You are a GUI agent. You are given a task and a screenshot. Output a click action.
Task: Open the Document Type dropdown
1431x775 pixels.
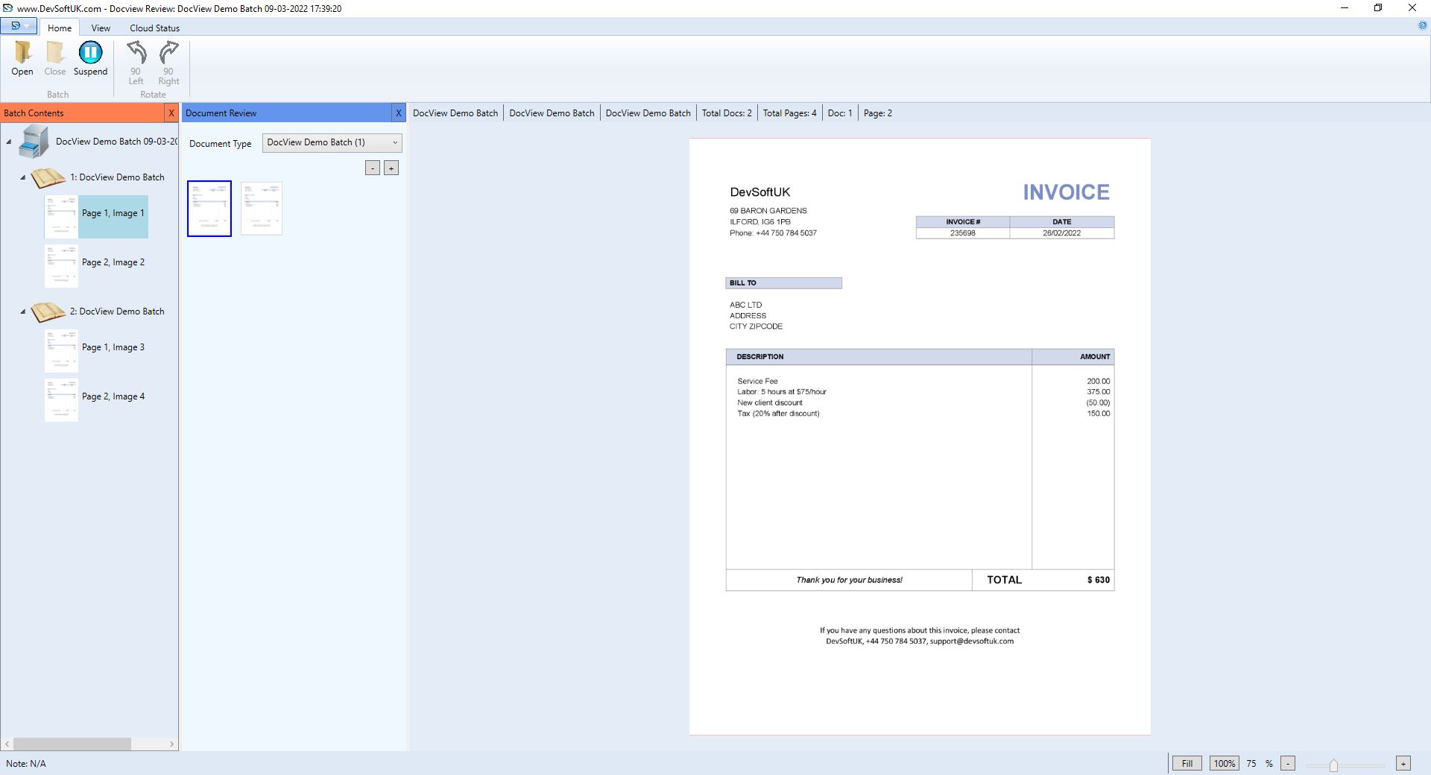click(395, 142)
